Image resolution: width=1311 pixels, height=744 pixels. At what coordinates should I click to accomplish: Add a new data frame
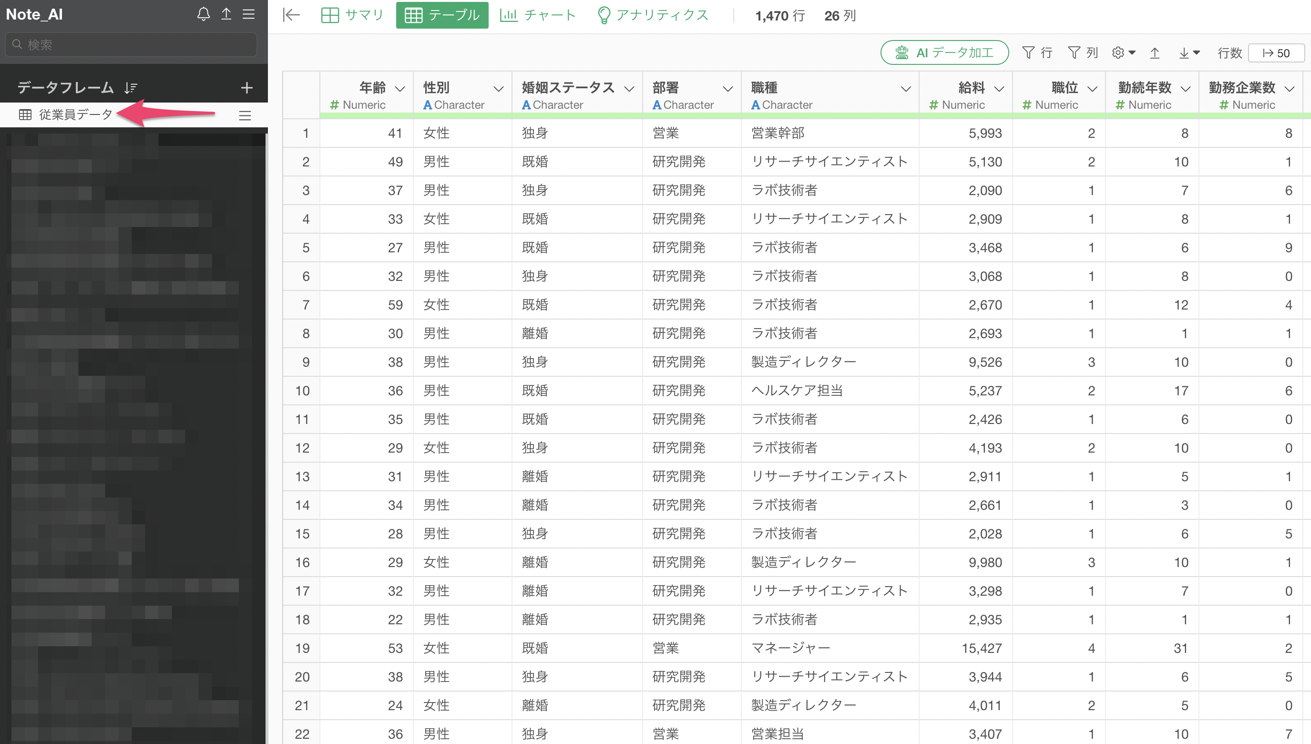point(246,88)
